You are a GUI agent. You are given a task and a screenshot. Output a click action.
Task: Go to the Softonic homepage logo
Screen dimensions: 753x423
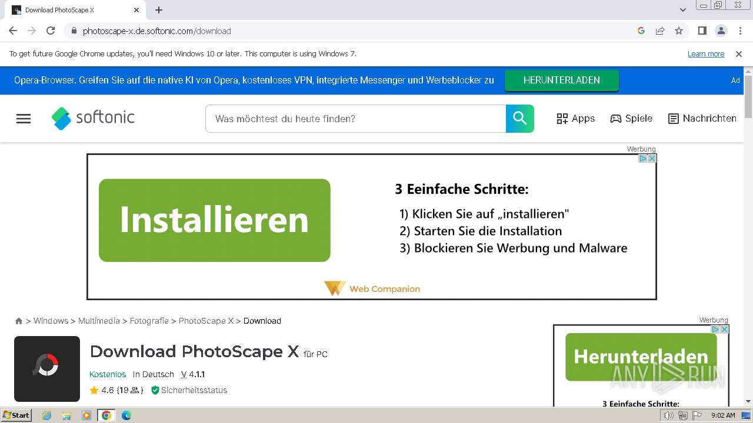tap(93, 118)
